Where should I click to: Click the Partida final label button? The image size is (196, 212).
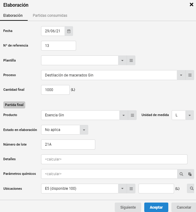click(x=14, y=105)
